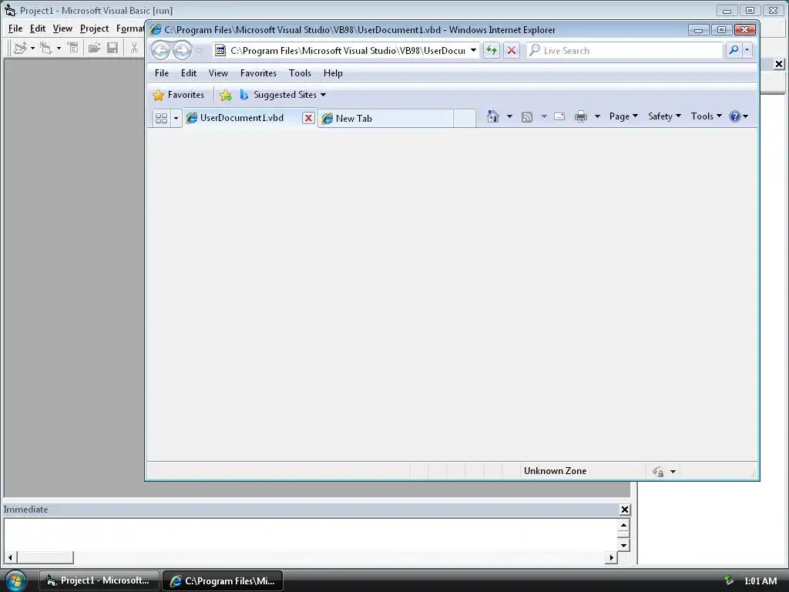Viewport: 789px width, 592px height.
Task: Click Add Standard EXE Project toolbar icon
Action: pos(21,48)
